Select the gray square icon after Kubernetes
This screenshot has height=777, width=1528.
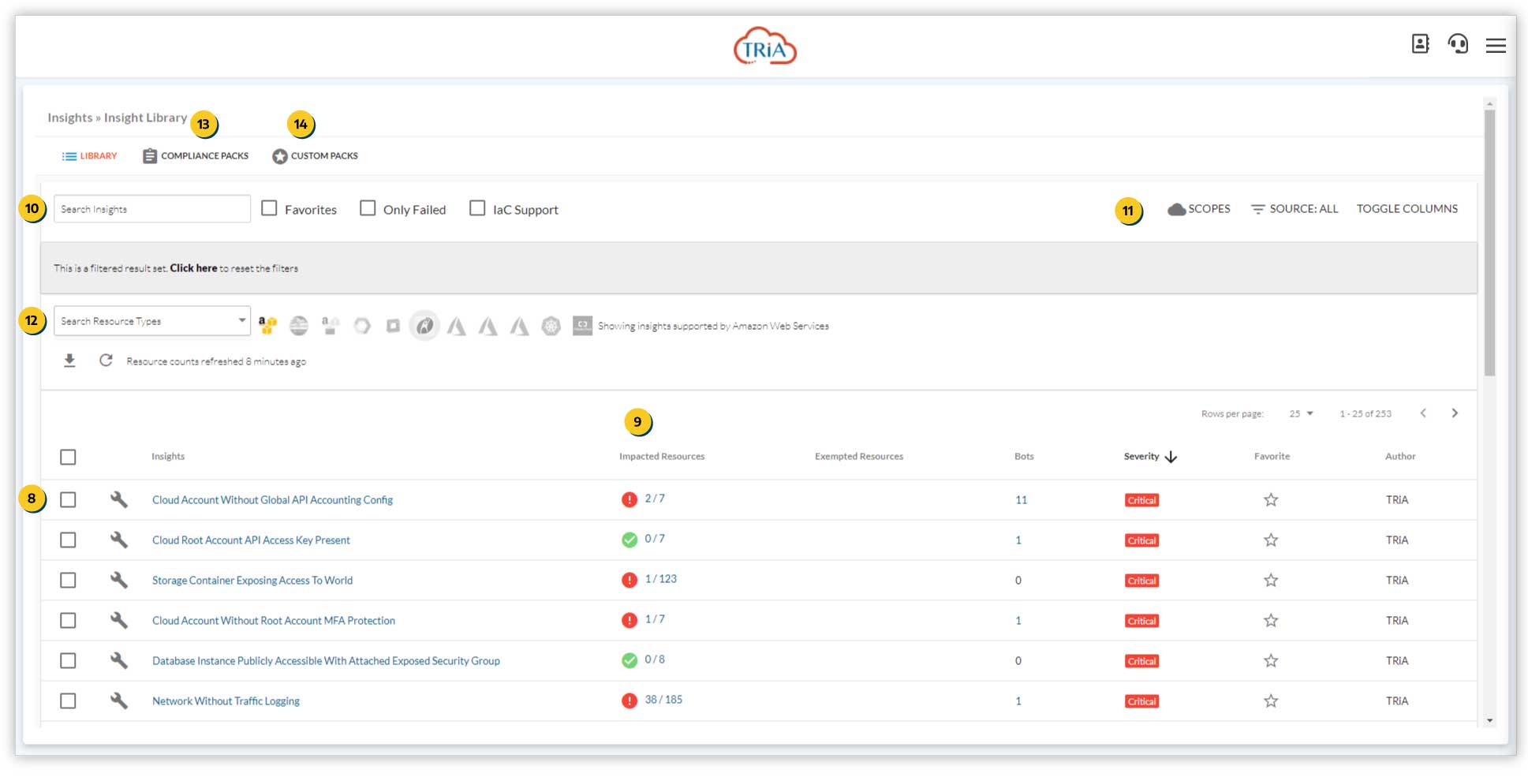[x=582, y=325]
